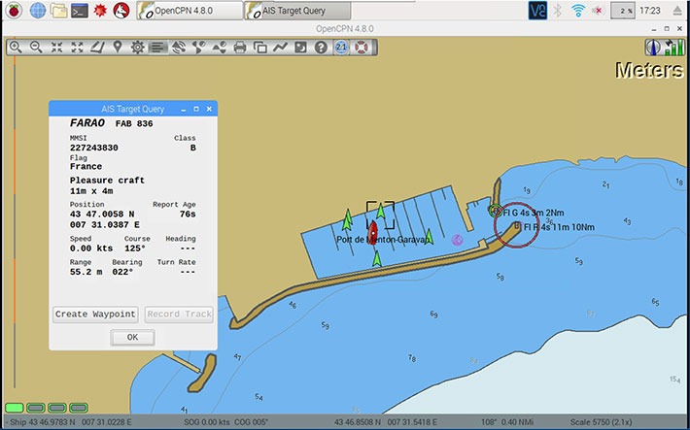Toggle the tide stations display icon
Screen dimensions: 690x430
pyautogui.click(x=199, y=47)
